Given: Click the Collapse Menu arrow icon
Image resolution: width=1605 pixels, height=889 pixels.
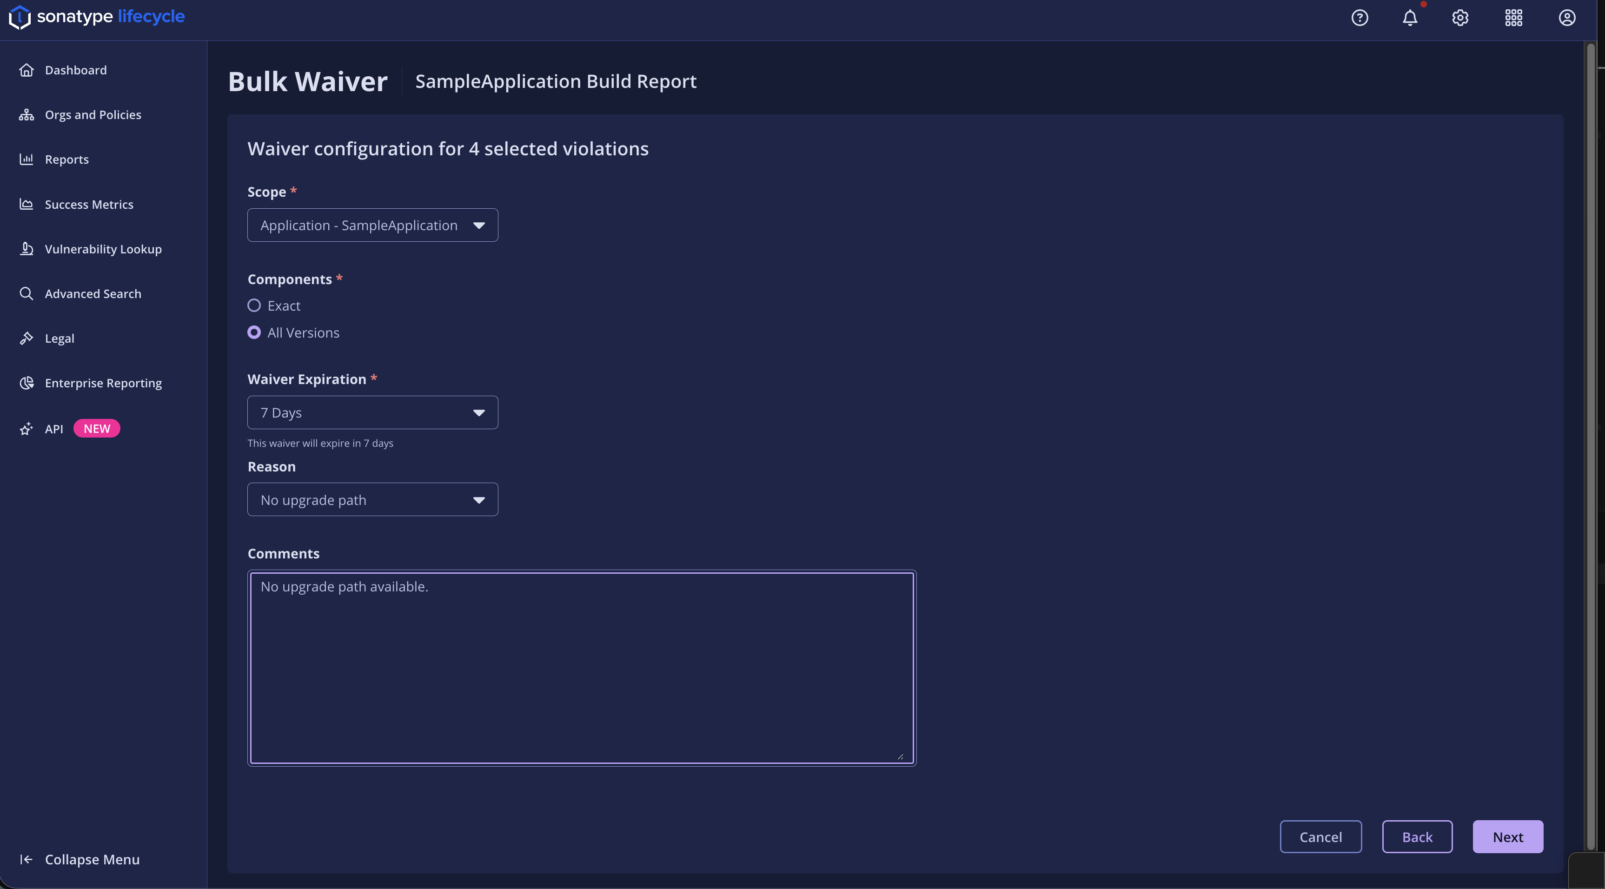Looking at the screenshot, I should (26, 859).
